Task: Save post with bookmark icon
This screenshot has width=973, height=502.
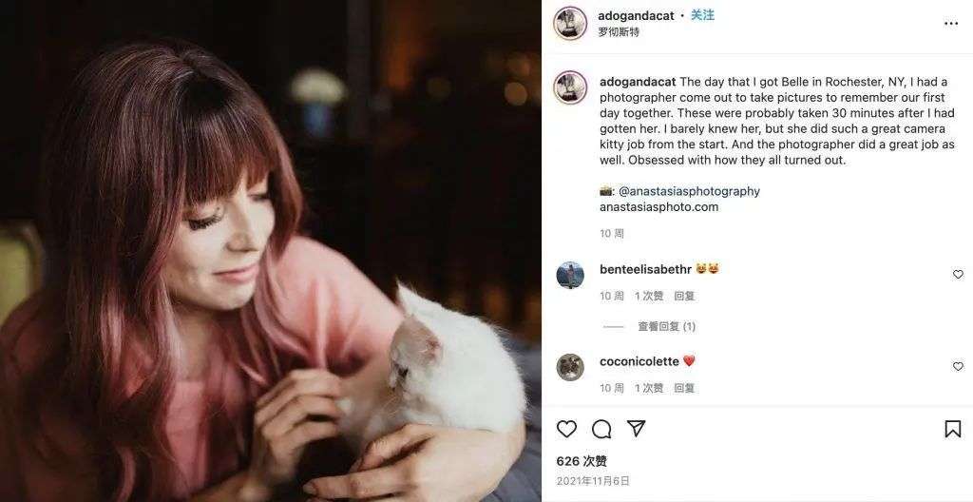Action: tap(952, 429)
